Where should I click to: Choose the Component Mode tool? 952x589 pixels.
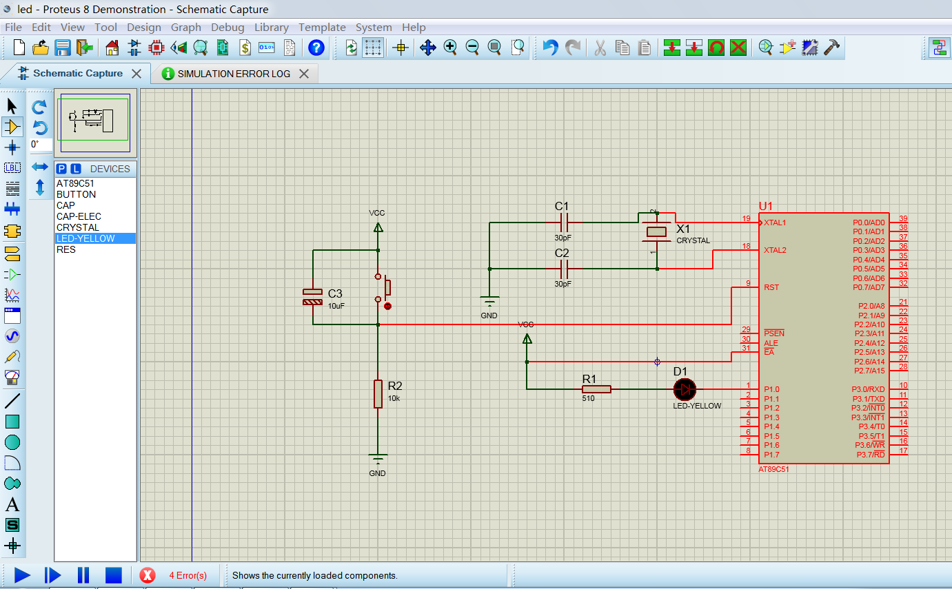pyautogui.click(x=12, y=127)
